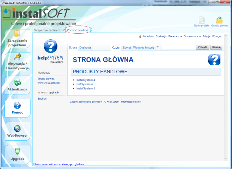Click the Przejdź button
The height and width of the screenshot is (169, 232).
203,47
